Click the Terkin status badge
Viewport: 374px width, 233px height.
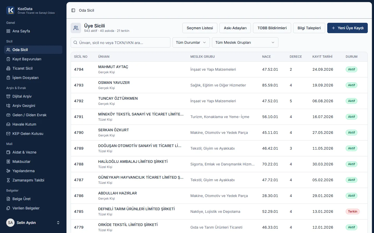(x=352, y=212)
